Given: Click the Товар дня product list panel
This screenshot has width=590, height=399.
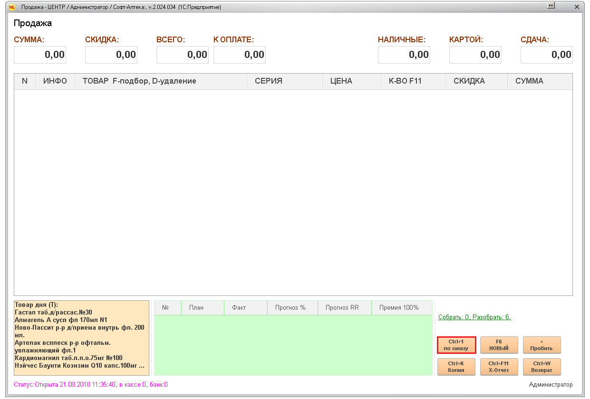Looking at the screenshot, I should 81,338.
